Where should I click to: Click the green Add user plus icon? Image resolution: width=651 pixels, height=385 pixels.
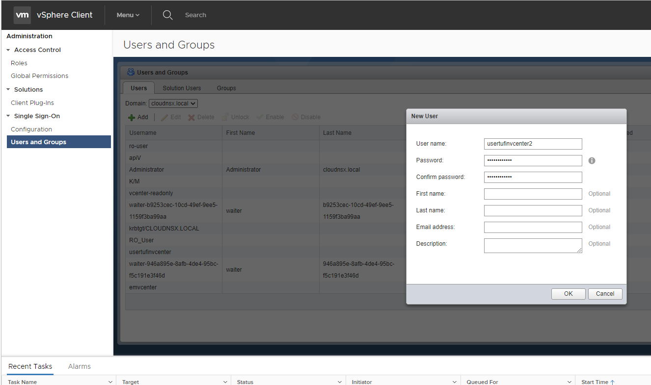click(x=132, y=118)
